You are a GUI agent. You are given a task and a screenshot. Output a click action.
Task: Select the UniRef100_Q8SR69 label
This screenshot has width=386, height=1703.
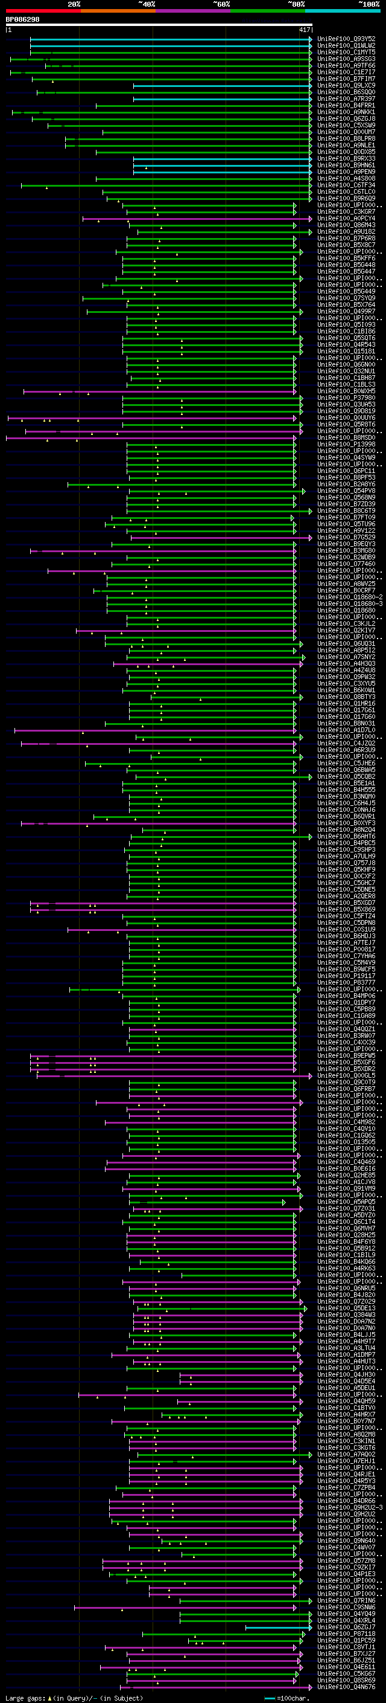(346, 1680)
